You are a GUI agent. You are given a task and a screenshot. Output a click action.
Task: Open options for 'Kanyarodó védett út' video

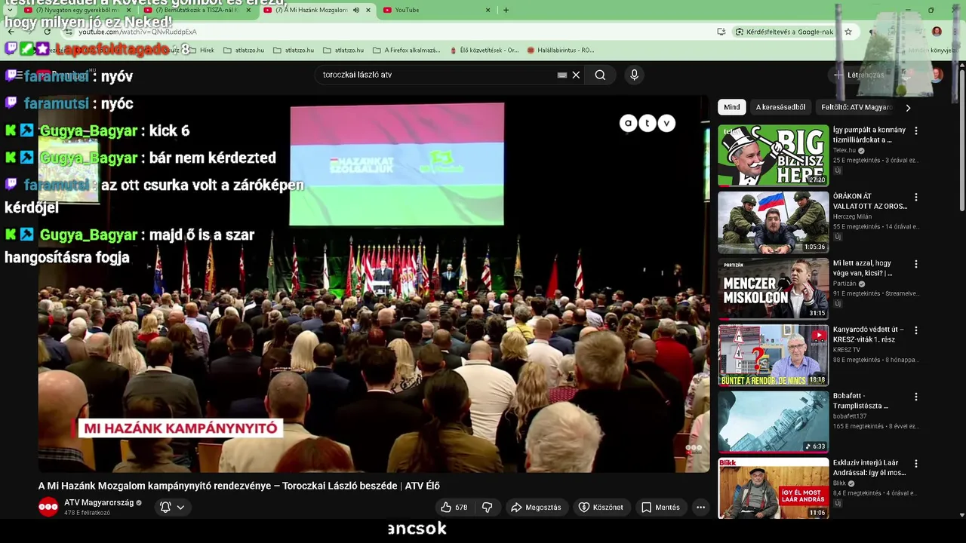pyautogui.click(x=916, y=330)
